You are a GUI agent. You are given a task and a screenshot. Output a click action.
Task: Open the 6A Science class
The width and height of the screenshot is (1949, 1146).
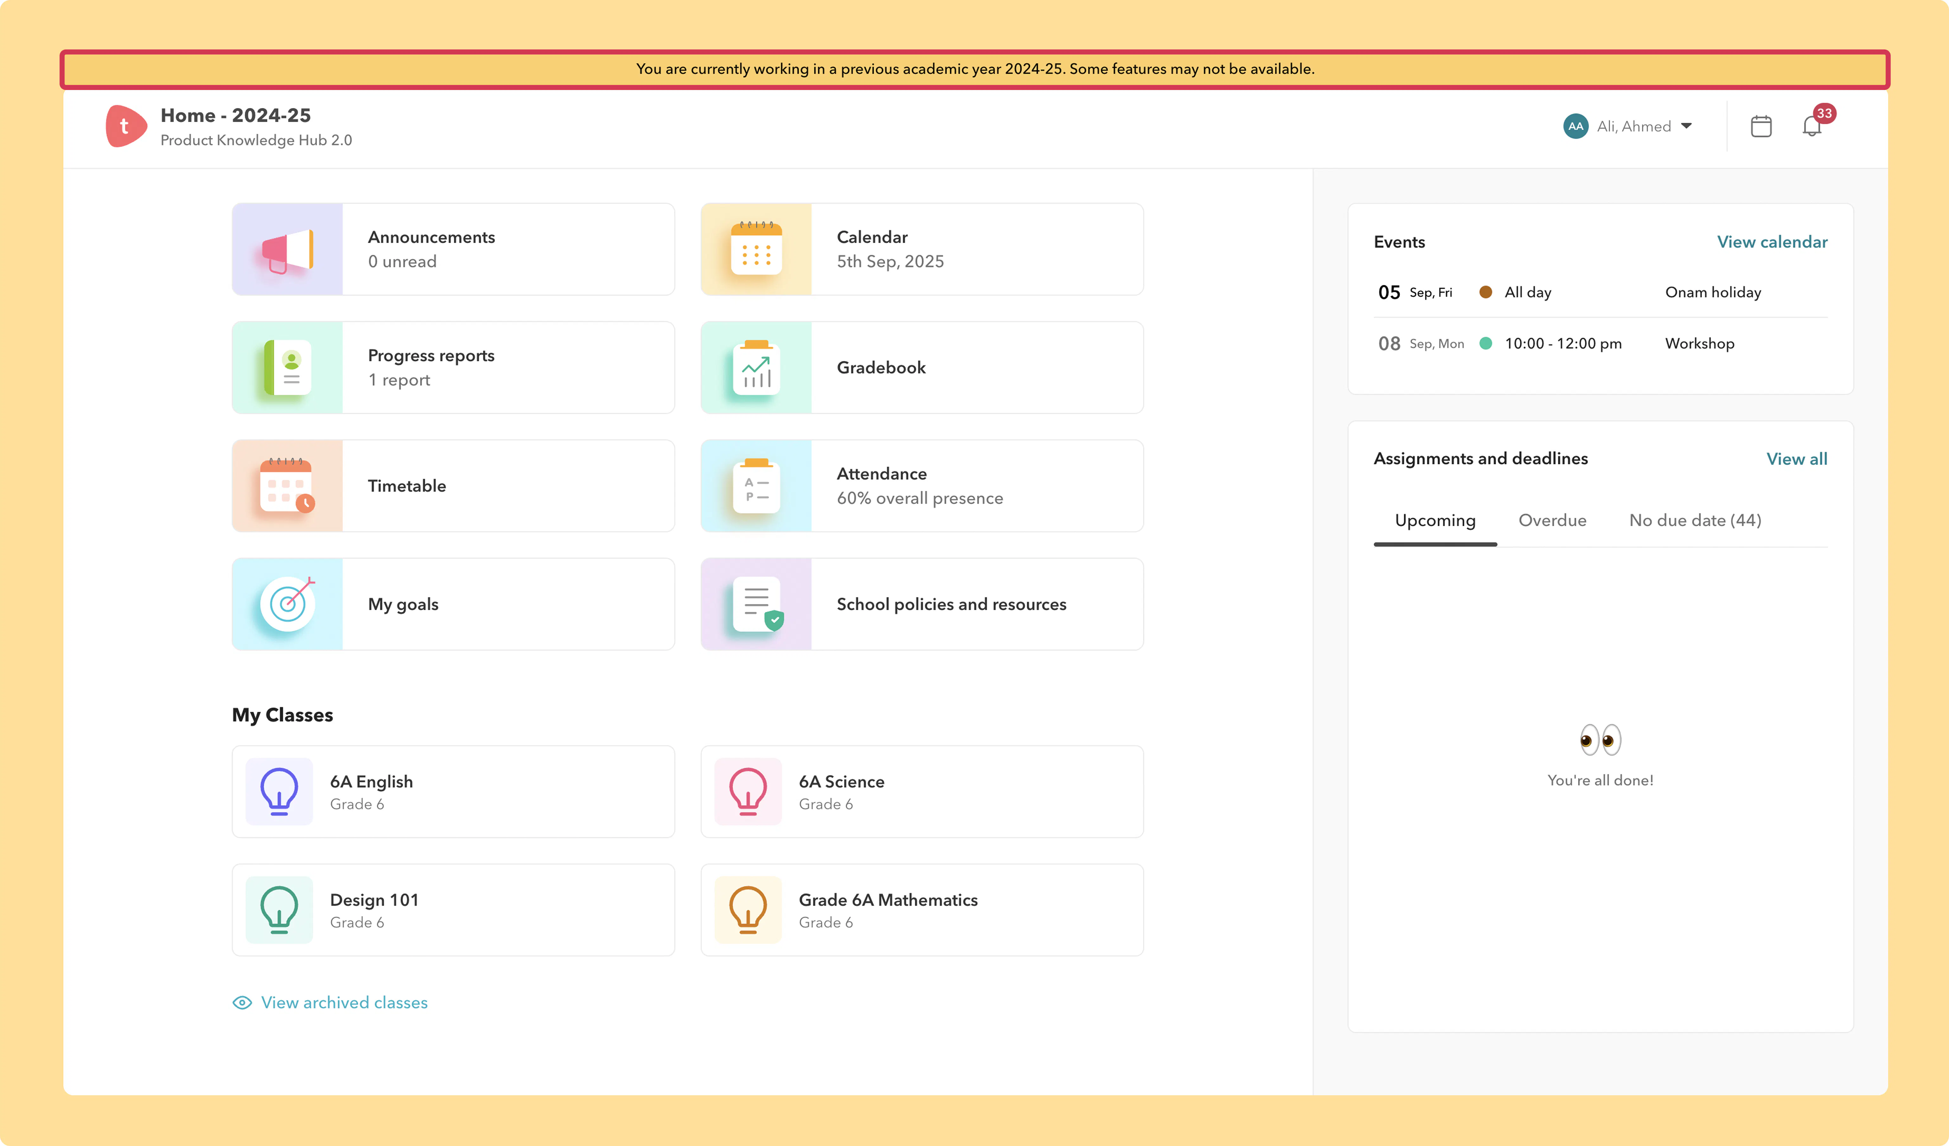pyautogui.click(x=922, y=792)
